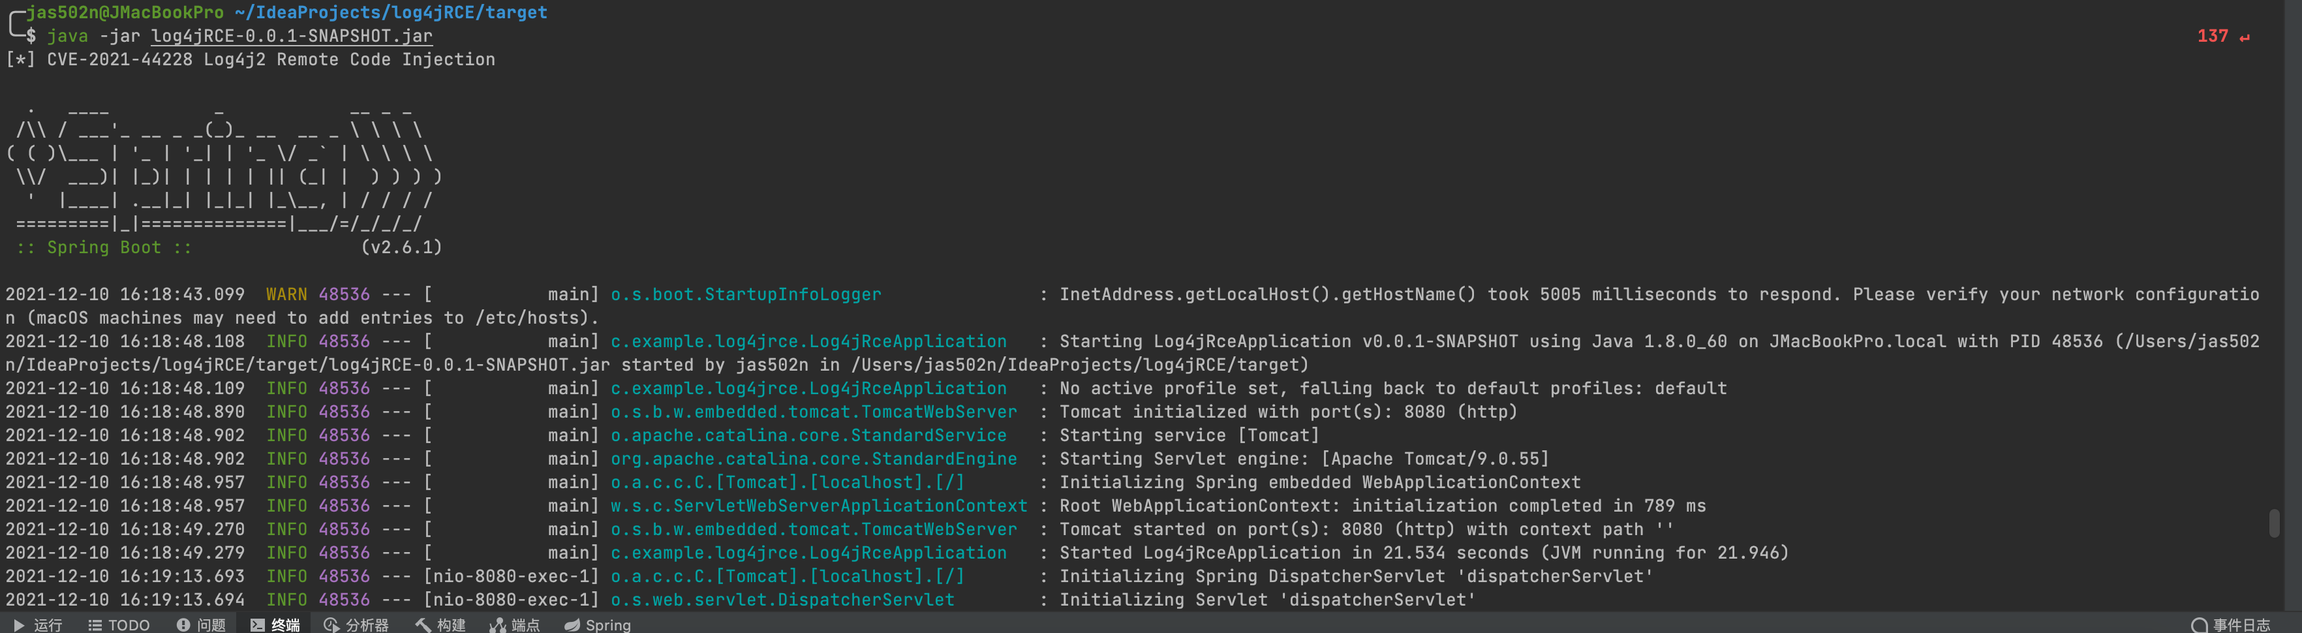Click the yellow WARN log level
Screen dimensions: 2302x633
coord(287,294)
